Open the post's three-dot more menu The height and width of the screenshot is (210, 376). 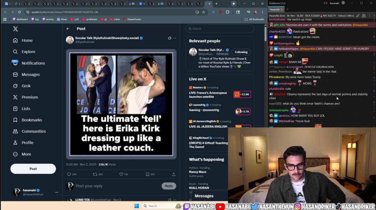click(x=175, y=38)
